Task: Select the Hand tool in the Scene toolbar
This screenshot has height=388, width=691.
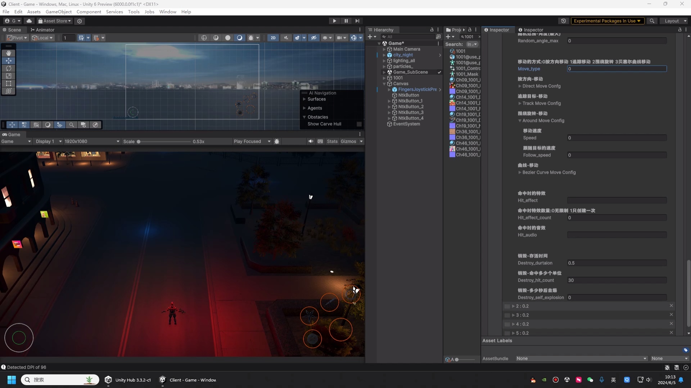Action: [9, 53]
